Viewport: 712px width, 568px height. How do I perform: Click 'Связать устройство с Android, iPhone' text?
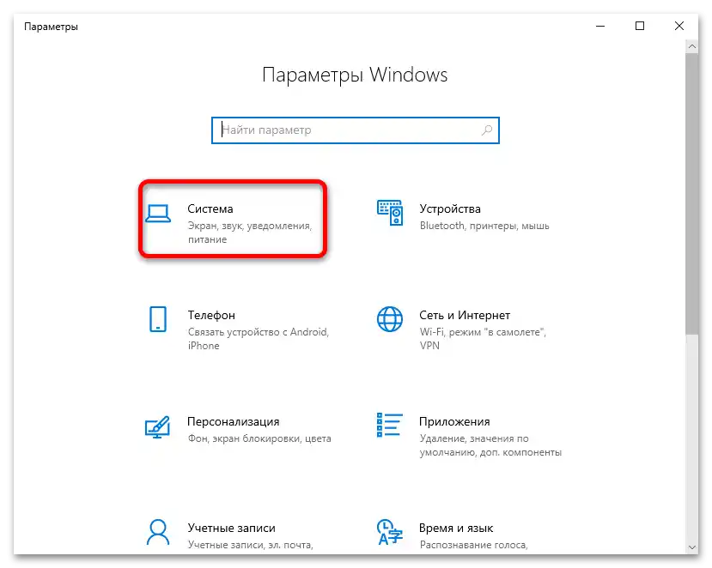point(259,338)
